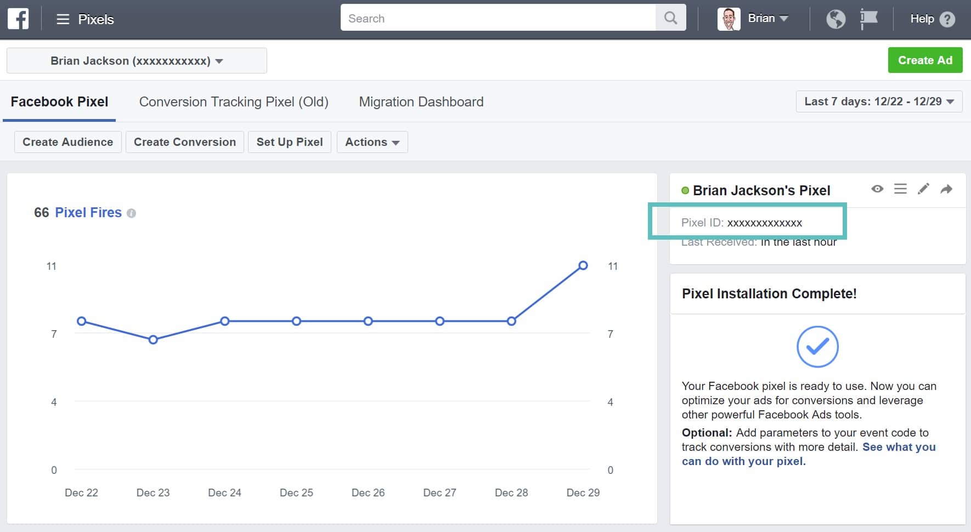971x532 pixels.
Task: Open the Migration Dashboard tab
Action: [421, 101]
